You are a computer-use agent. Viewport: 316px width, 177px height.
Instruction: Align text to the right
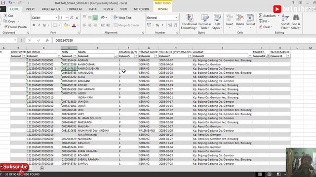point(95,25)
